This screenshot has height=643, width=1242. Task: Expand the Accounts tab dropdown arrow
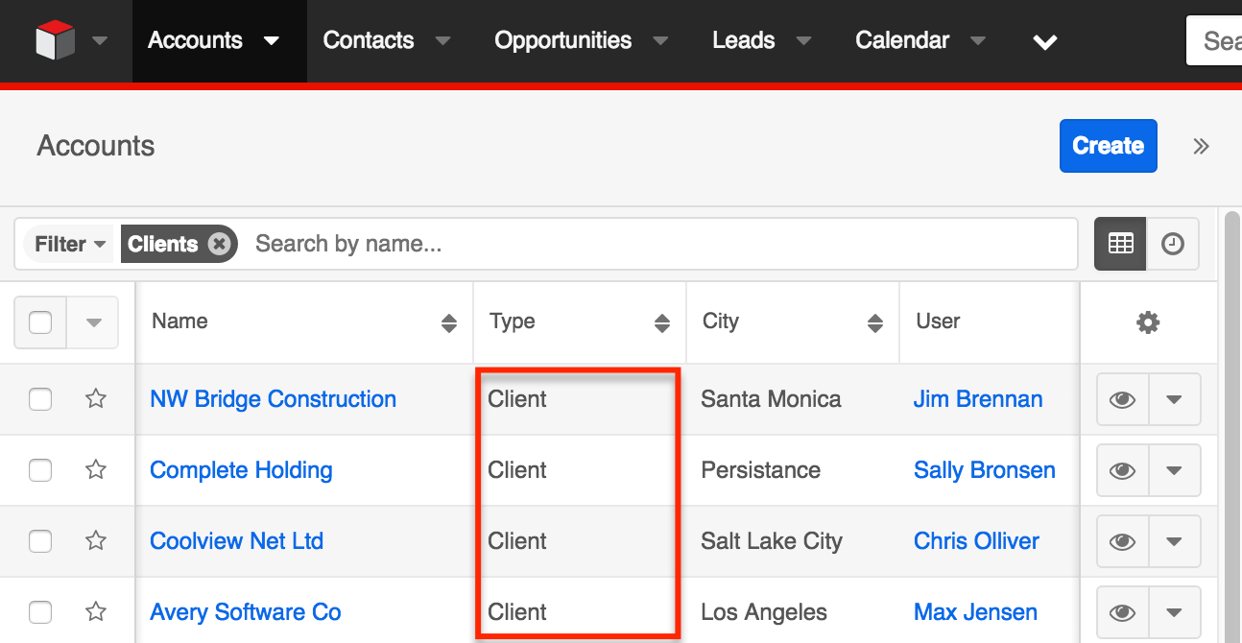pyautogui.click(x=272, y=41)
